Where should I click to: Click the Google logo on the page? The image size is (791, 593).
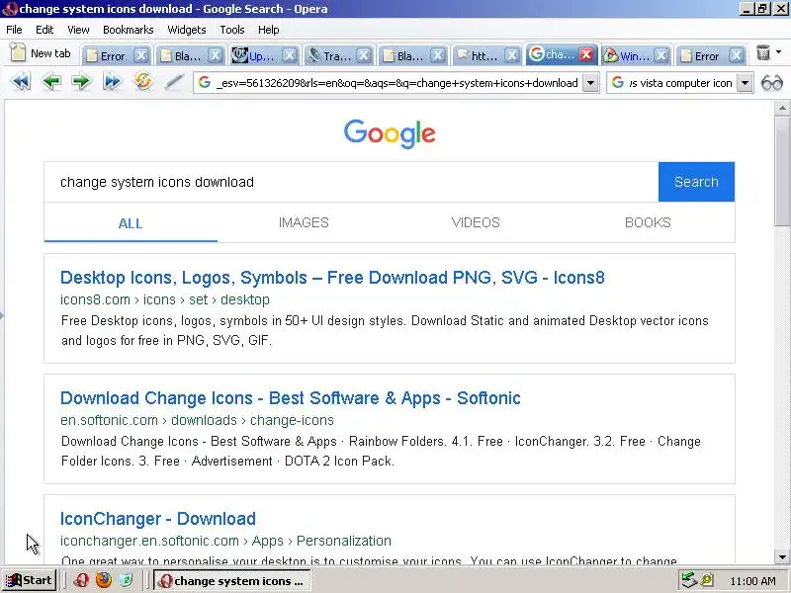point(390,133)
